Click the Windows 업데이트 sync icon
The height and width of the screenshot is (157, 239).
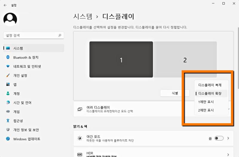[8, 139]
